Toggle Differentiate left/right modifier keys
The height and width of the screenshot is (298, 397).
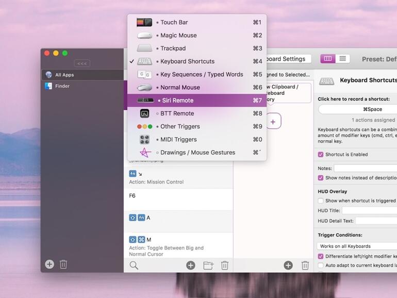tap(321, 256)
